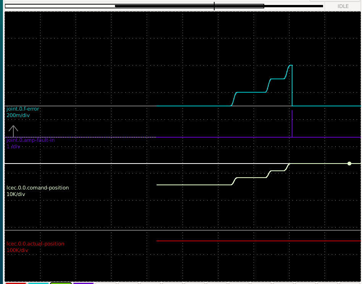Click the 10K/div scale of comand-position
This screenshot has width=362, height=284.
coord(16,194)
